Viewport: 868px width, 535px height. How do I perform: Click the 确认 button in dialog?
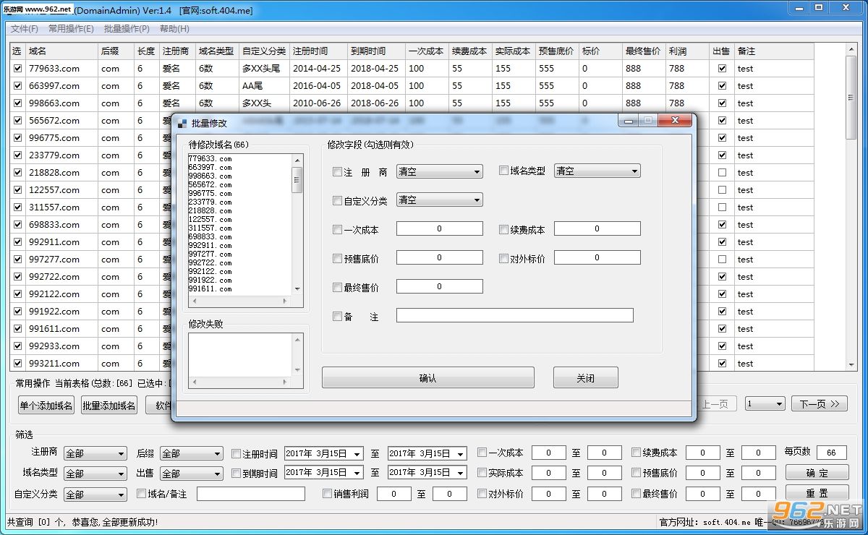point(428,378)
